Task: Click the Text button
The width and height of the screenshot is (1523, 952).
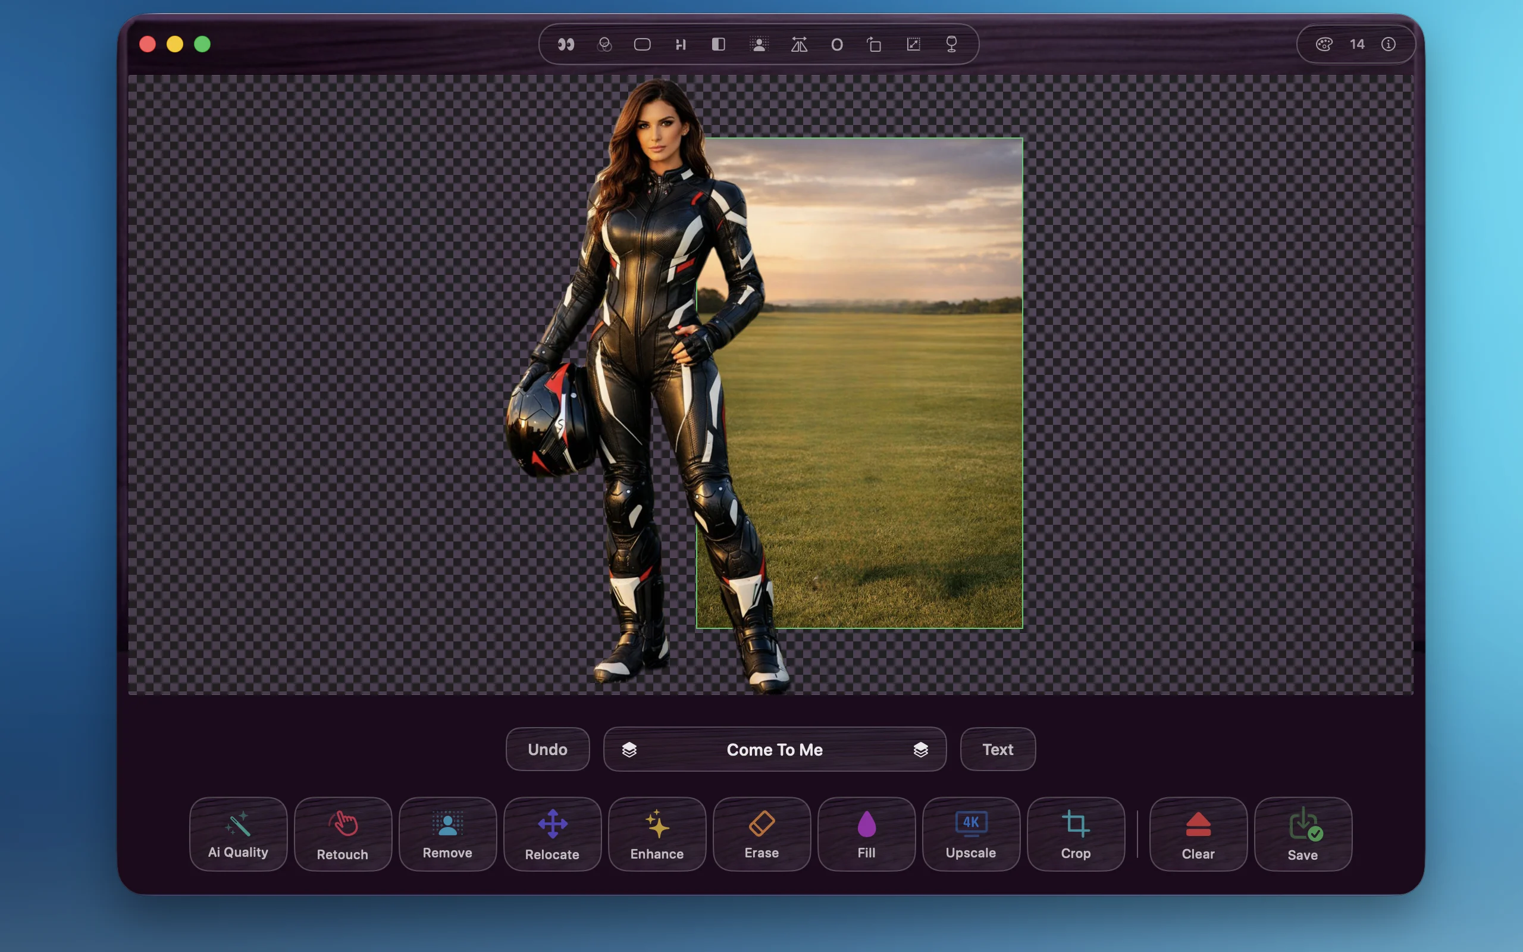Action: [998, 749]
